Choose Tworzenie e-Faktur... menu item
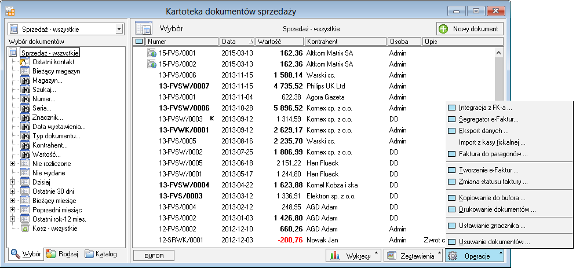Screen dimensions: 576x269 [509, 170]
